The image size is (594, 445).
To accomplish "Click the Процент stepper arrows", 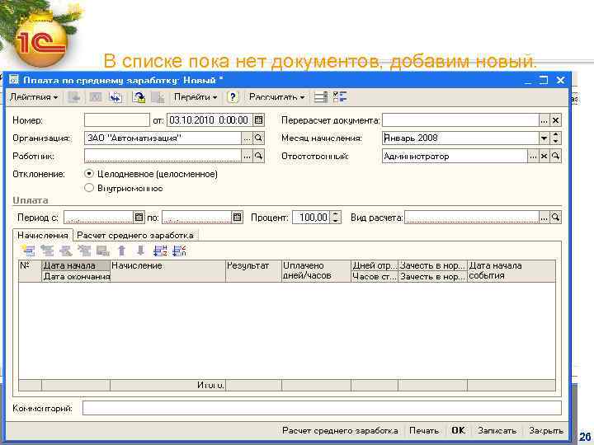I will point(335,218).
